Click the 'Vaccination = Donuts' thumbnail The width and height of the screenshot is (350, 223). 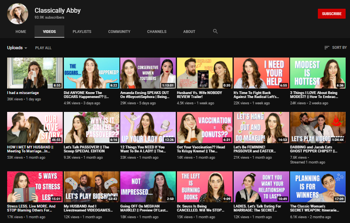tap(205, 127)
